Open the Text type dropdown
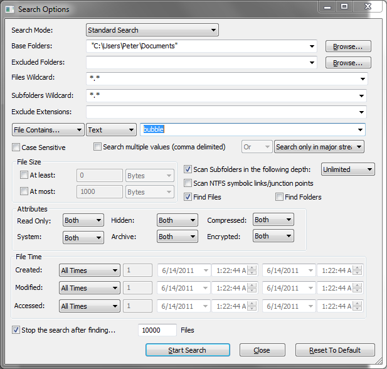Viewport: 387px width, 369px height. coord(111,130)
